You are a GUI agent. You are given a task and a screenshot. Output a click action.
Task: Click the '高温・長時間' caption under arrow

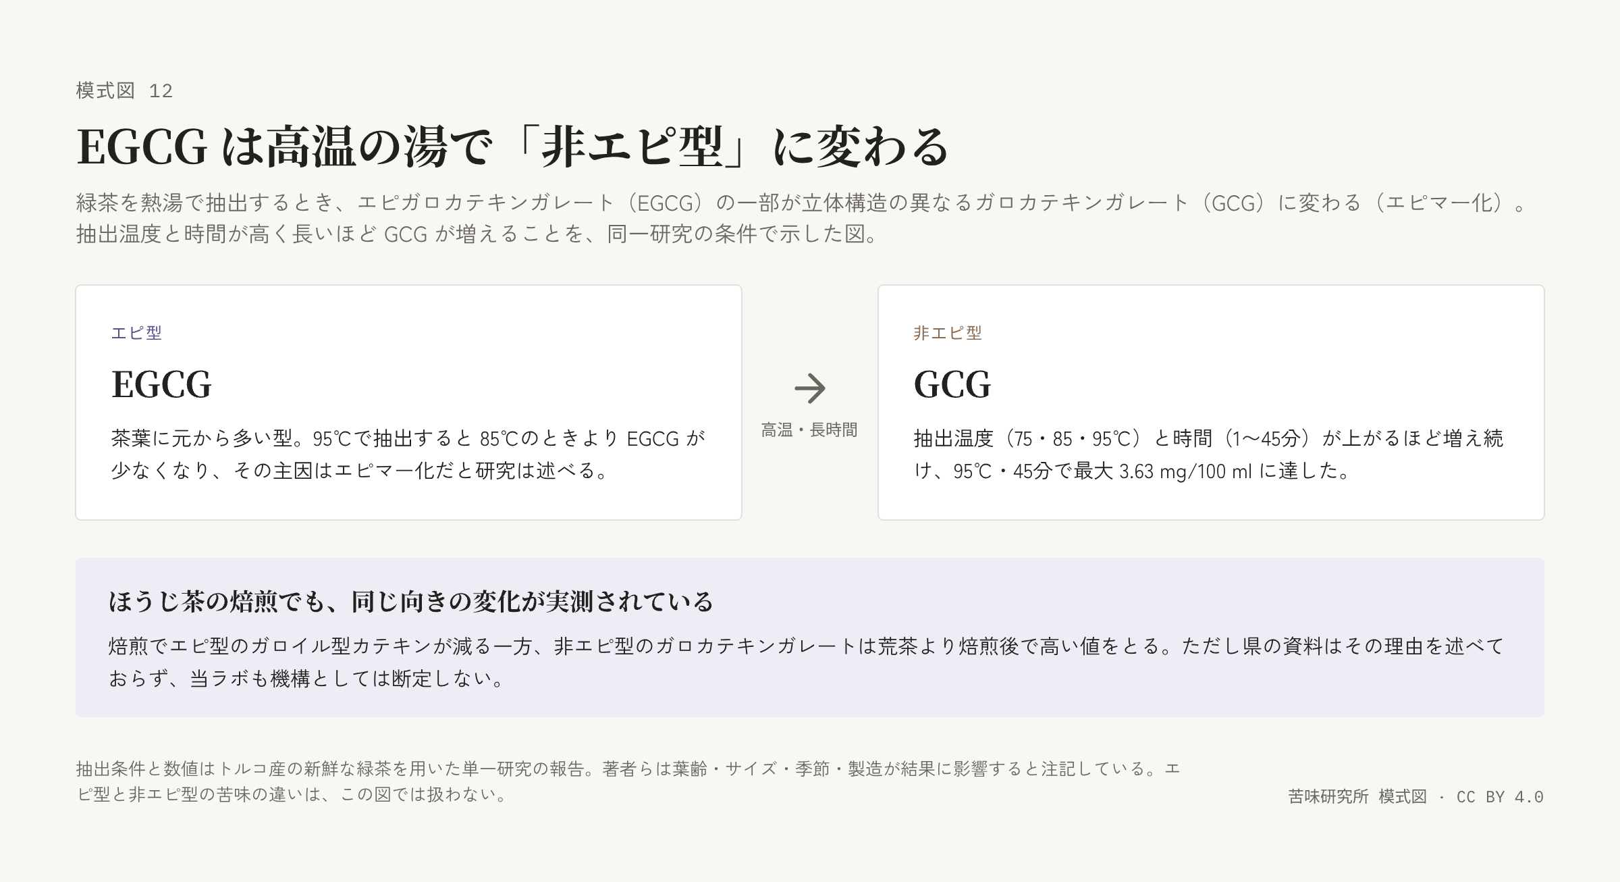(x=809, y=430)
